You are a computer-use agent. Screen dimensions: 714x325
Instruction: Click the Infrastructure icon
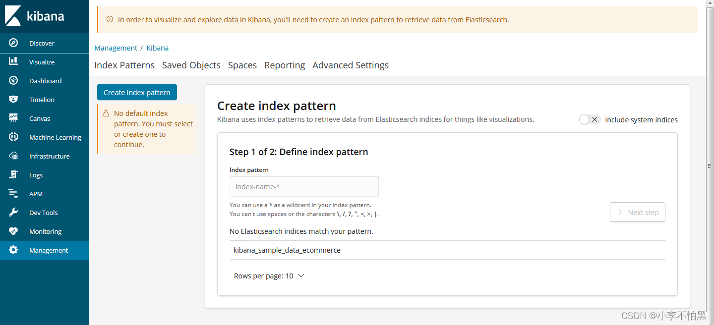click(x=13, y=156)
